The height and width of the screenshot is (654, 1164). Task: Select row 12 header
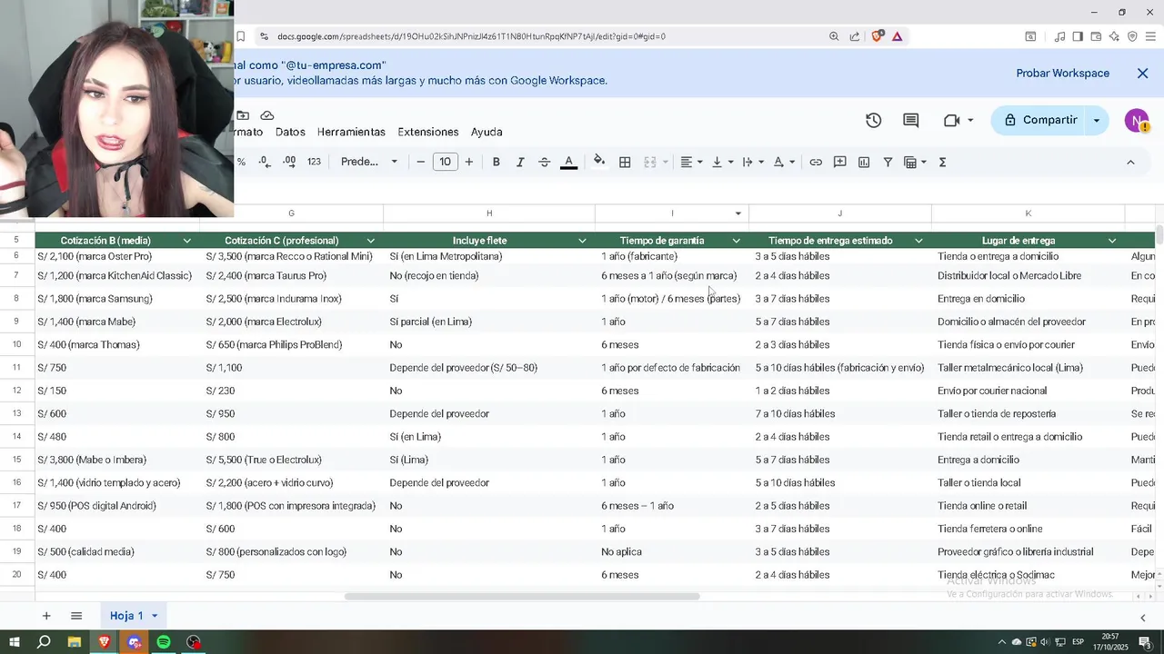tap(16, 391)
